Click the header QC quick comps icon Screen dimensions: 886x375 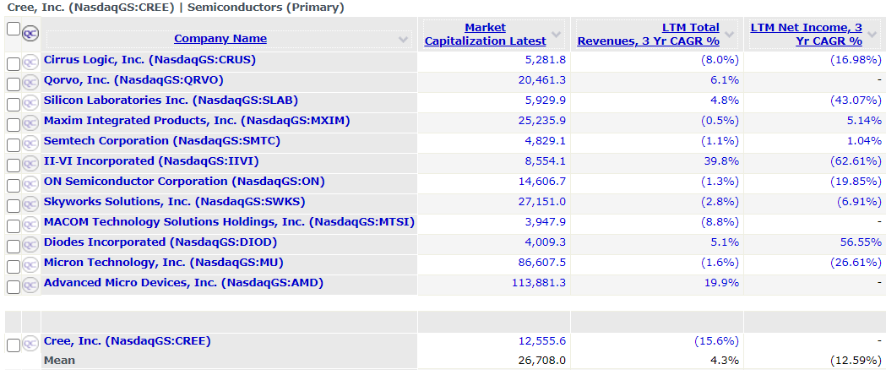[30, 34]
